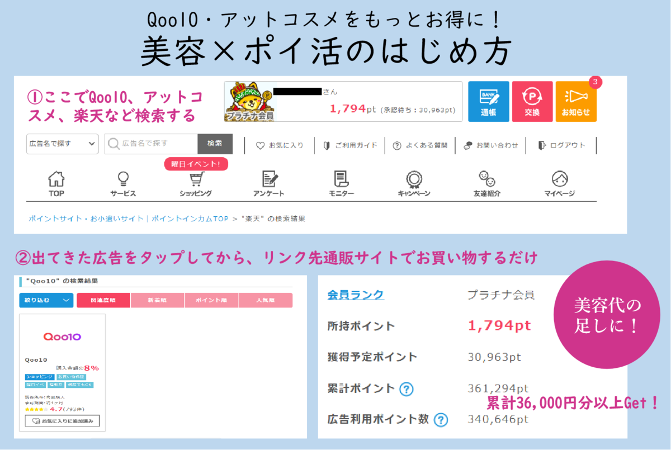Viewport: 671px width, 450px height.
Task: Open the モニター receipt navigation icon
Action: (341, 184)
